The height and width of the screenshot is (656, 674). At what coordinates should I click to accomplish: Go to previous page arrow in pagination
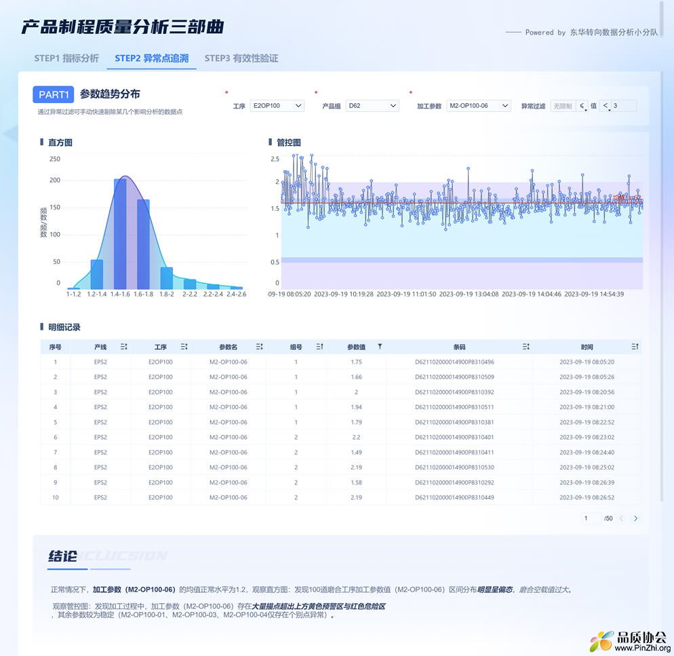[622, 518]
